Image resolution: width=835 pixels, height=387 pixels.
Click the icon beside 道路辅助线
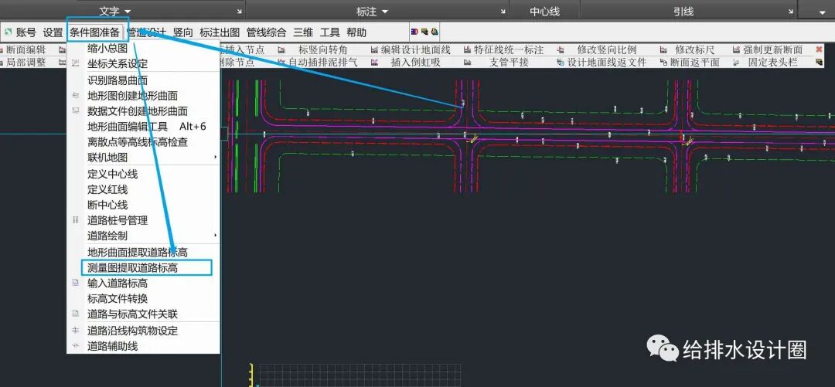(76, 346)
